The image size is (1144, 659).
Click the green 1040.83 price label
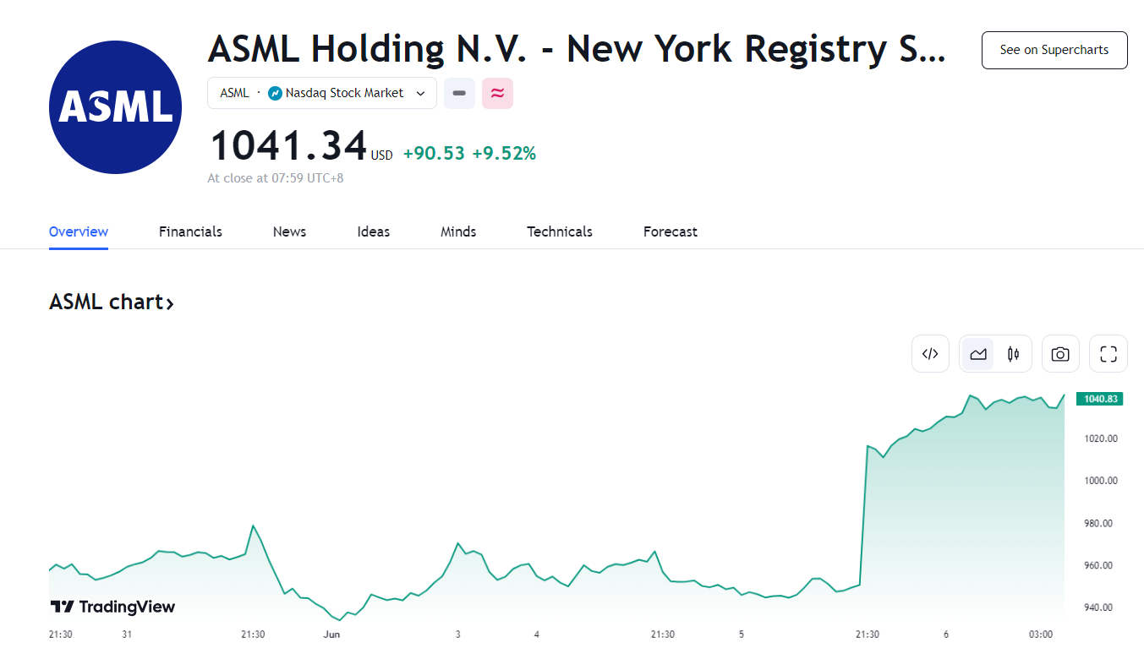point(1099,399)
